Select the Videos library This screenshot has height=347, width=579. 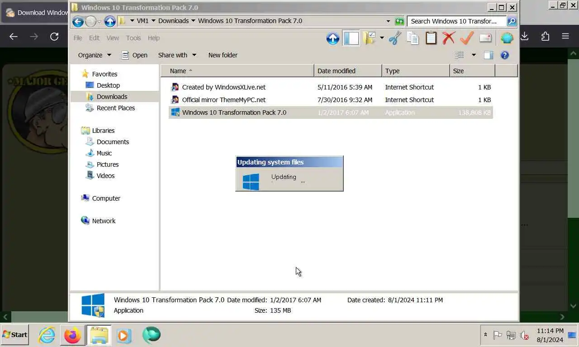(x=105, y=176)
